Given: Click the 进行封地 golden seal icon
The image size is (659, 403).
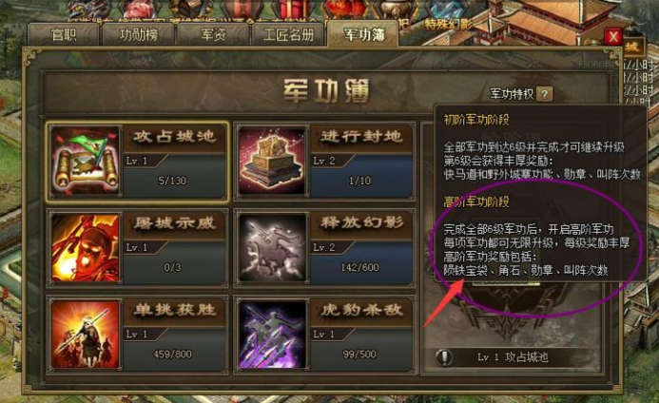Looking at the screenshot, I should 272,162.
